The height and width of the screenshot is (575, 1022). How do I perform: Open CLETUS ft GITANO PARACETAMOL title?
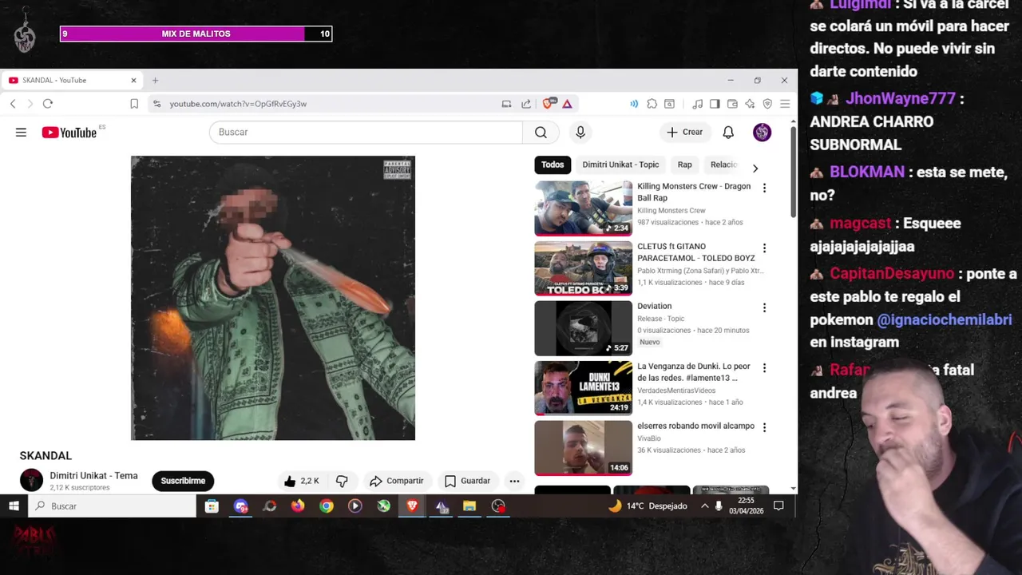coord(695,252)
